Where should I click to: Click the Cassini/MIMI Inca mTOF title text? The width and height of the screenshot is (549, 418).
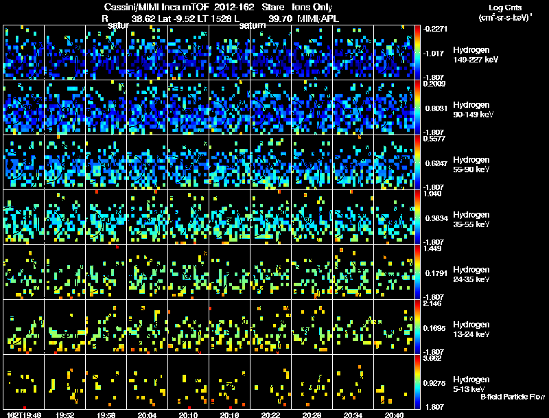[x=156, y=8]
